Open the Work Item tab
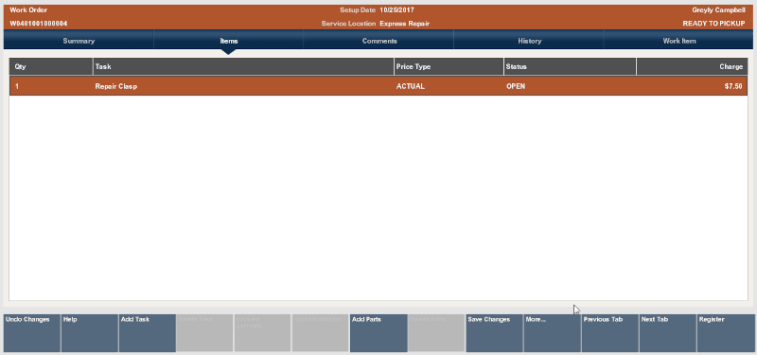This screenshot has height=355, width=757. pyautogui.click(x=678, y=41)
